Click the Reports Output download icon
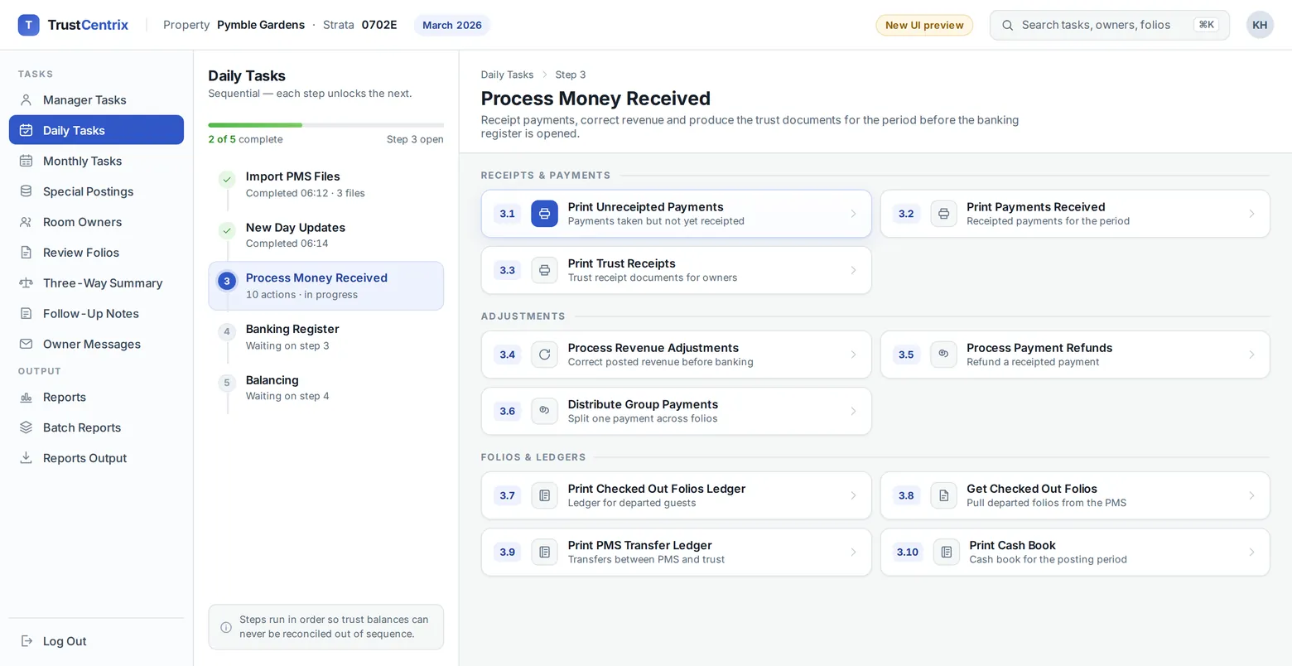 click(x=27, y=458)
